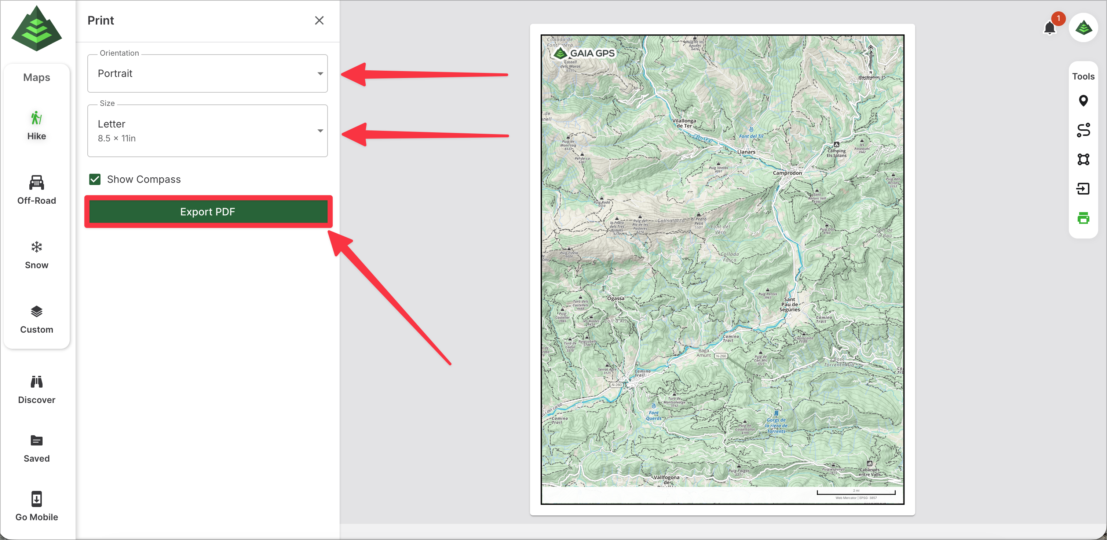This screenshot has width=1107, height=540.
Task: Select the area polygon tool icon
Action: click(1083, 159)
